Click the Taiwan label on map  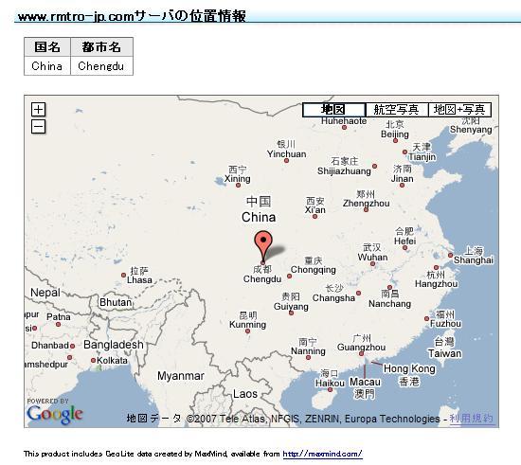coord(444,353)
